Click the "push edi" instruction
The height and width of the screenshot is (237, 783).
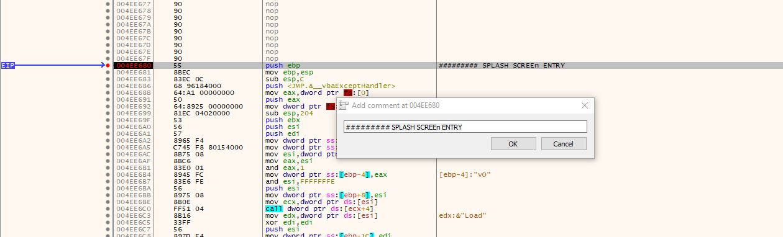click(283, 133)
